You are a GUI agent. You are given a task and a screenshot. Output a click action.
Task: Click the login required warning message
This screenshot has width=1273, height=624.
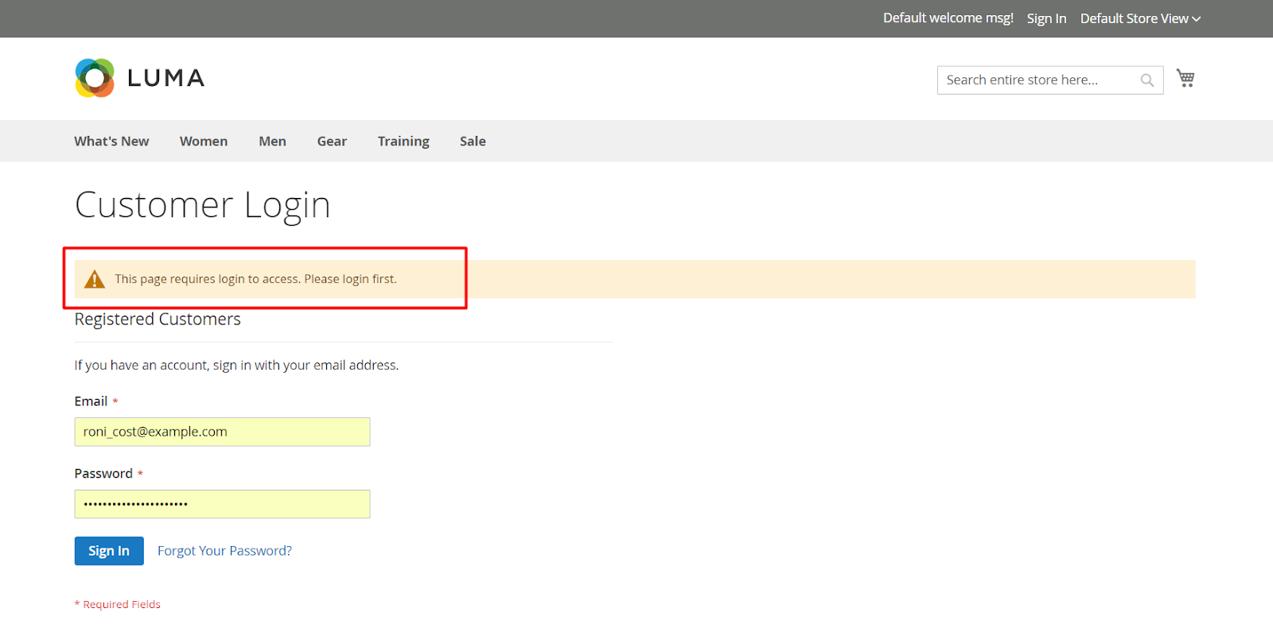[255, 279]
